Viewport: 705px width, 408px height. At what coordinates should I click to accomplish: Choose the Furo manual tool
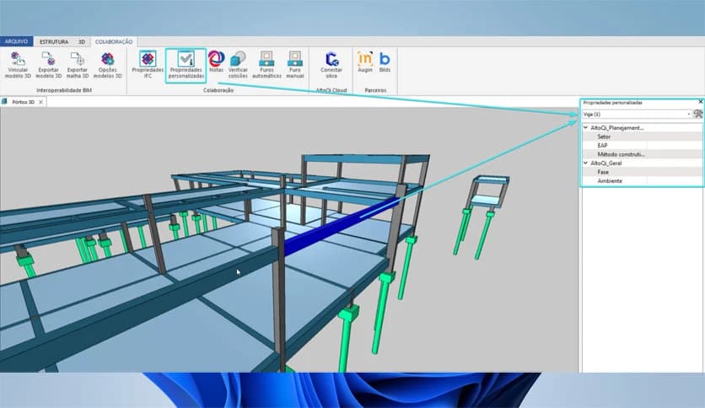click(295, 65)
